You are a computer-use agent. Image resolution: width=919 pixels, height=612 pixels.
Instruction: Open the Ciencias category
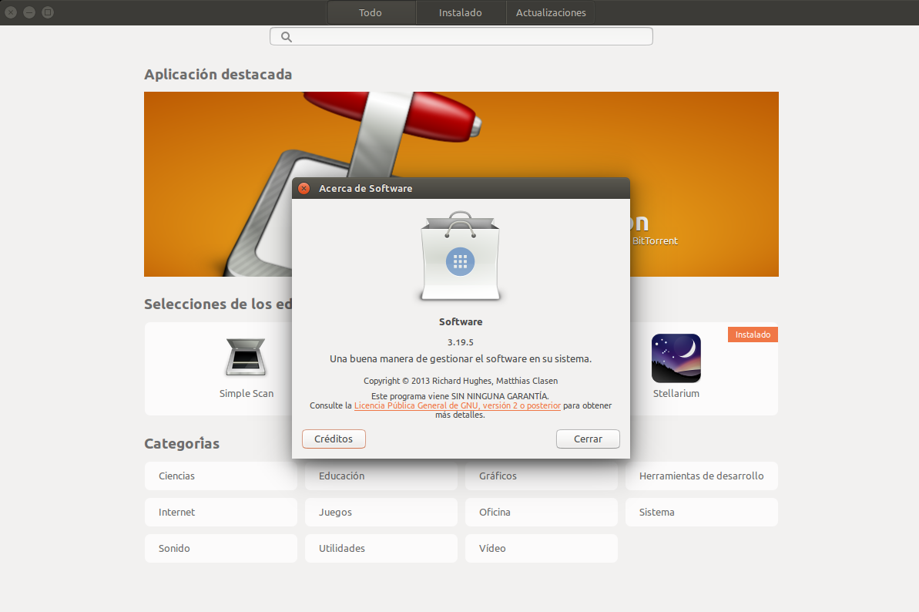[220, 476]
